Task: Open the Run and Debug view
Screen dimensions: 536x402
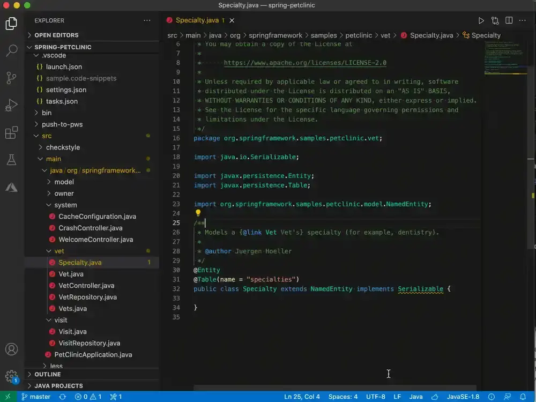Action: 12,105
